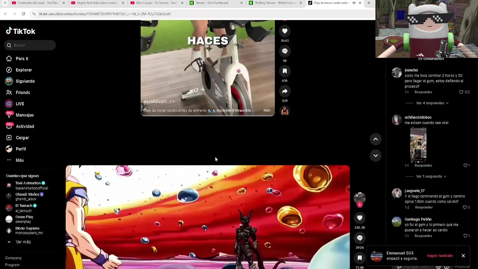Like the anime video with 345.3K likes
Viewport: 478px width, 269px height.
pos(360,218)
